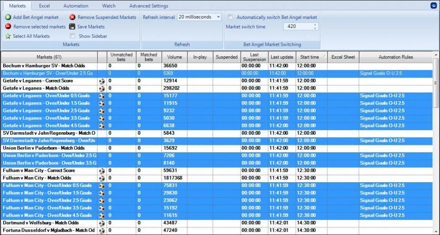Click football icon on Fulham Over/Under 2.5 Goals
This screenshot has width=440, height=235.
[102, 201]
